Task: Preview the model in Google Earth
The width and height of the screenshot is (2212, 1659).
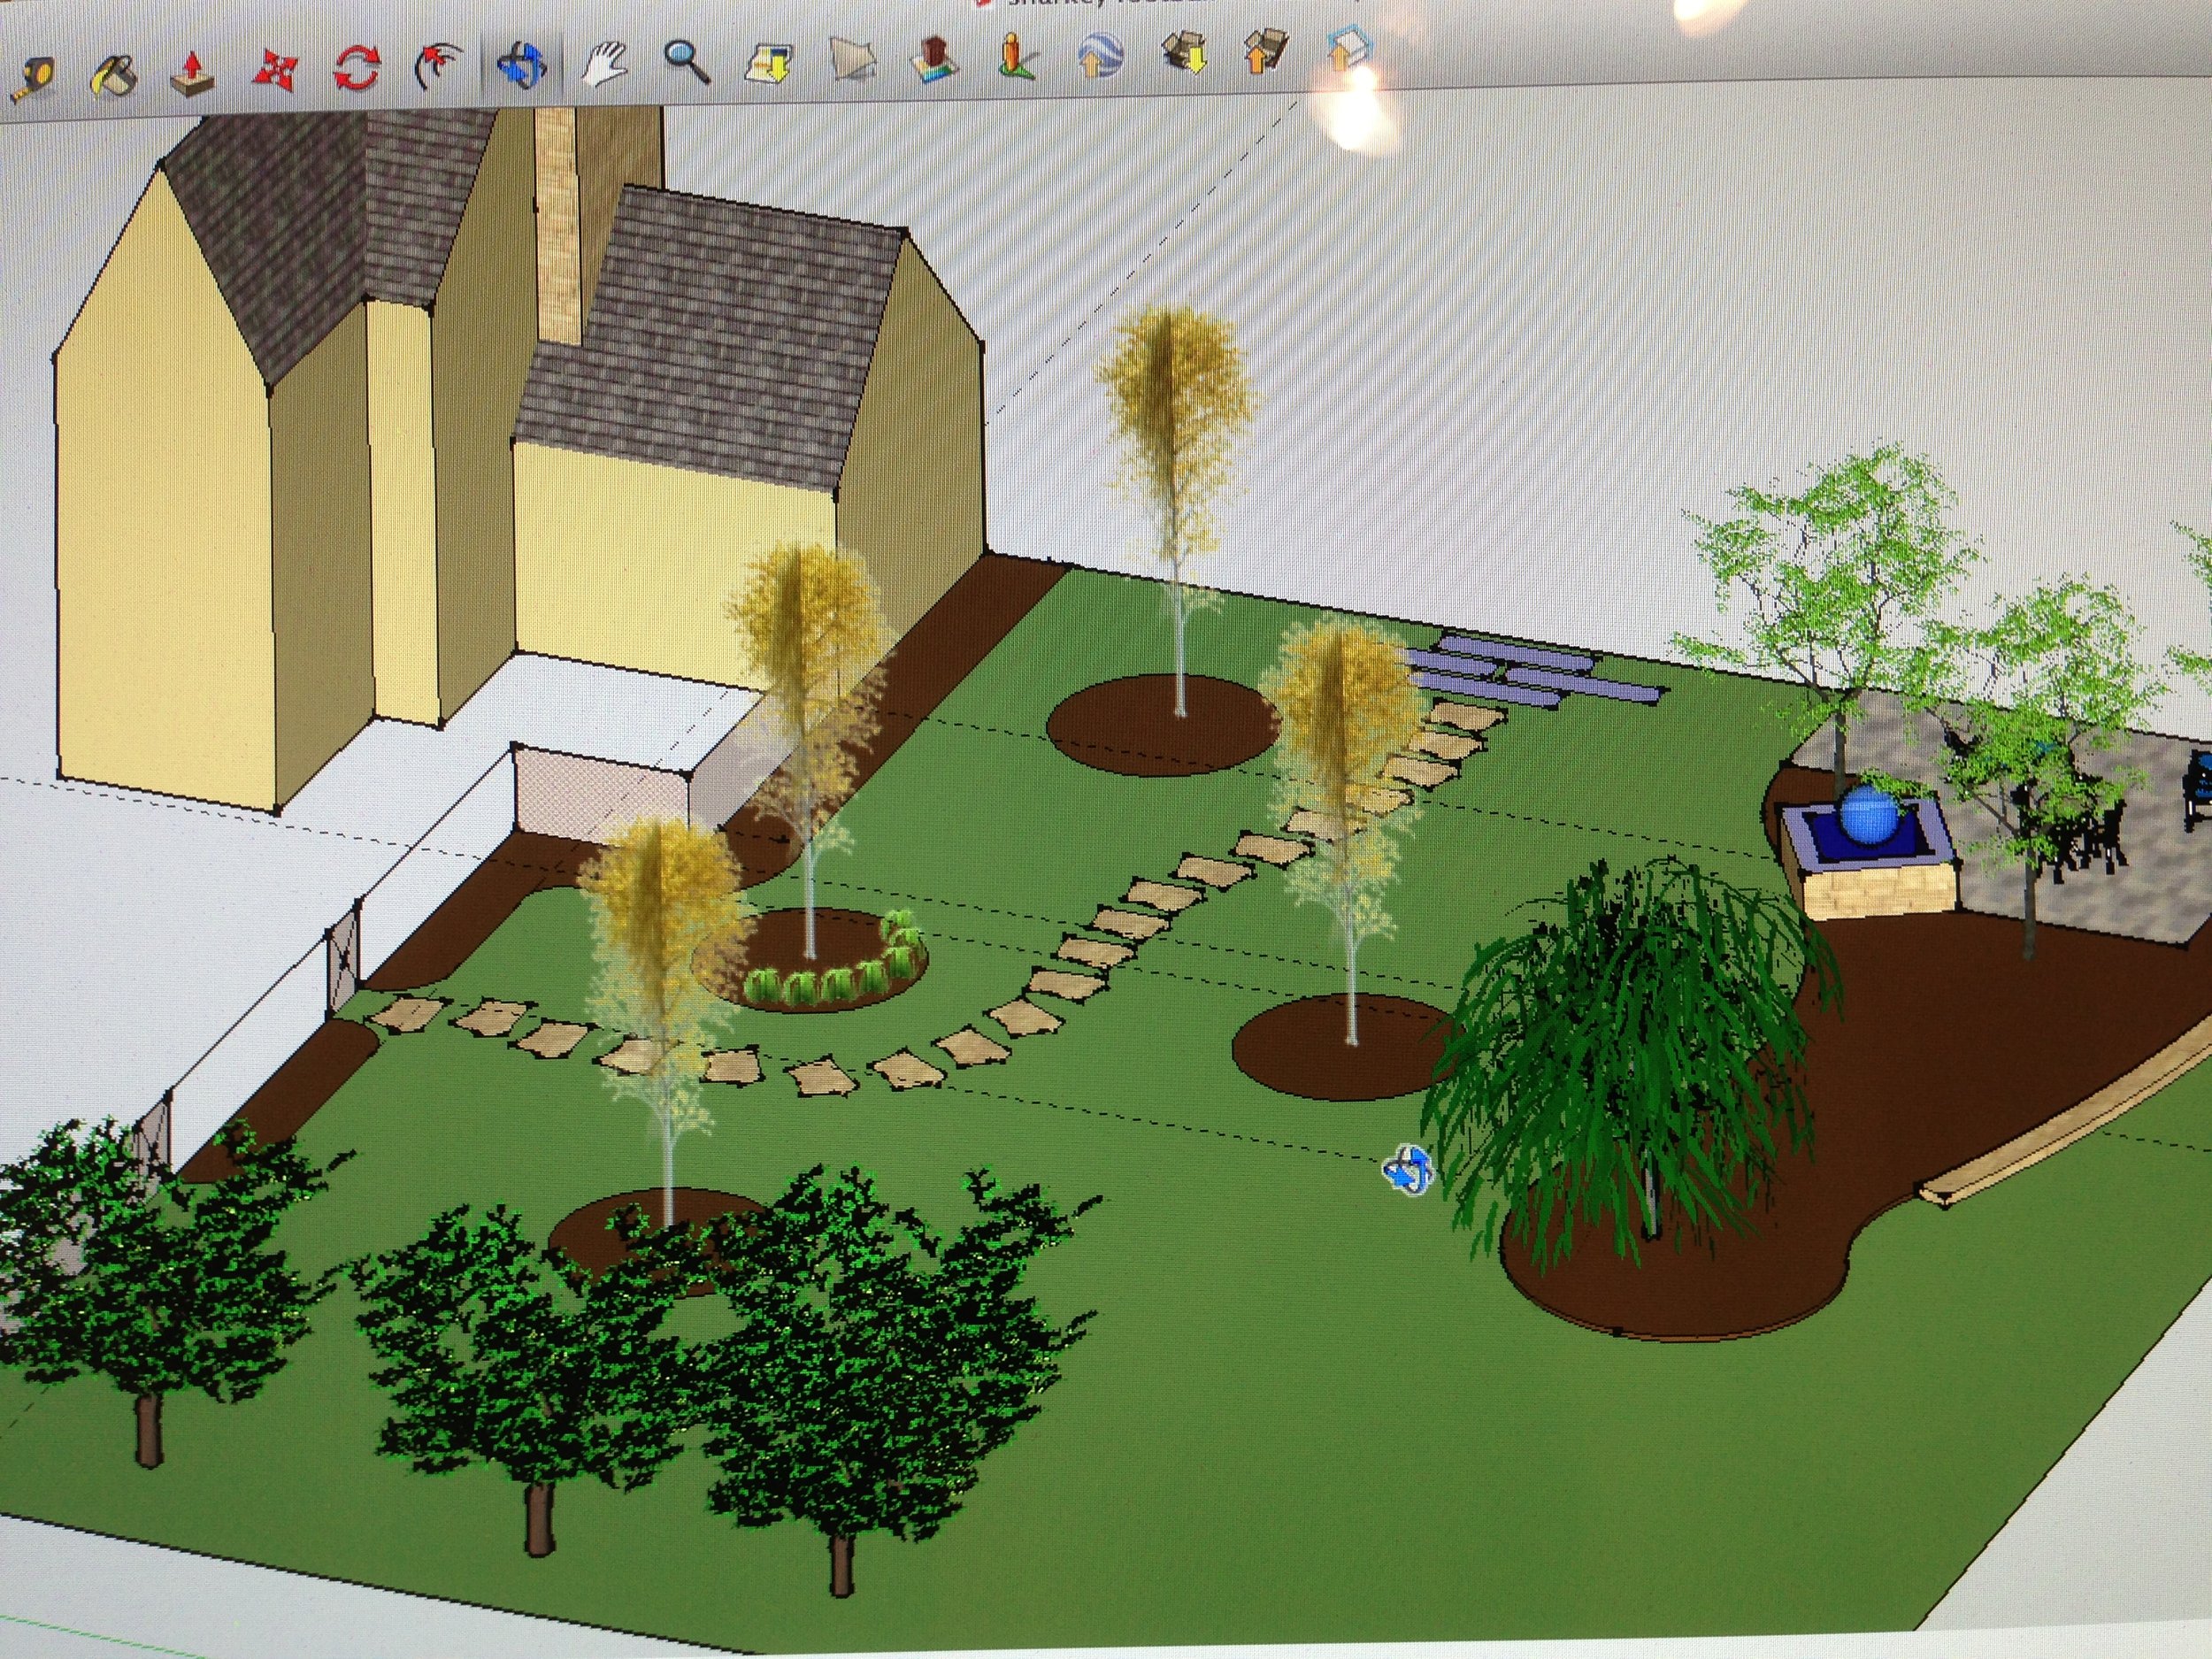Action: (x=1099, y=53)
